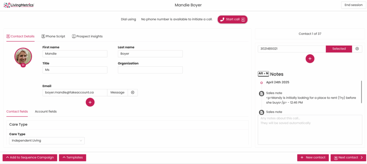The width and height of the screenshot is (367, 164).
Task: Open the Prospect insights tab
Action: click(87, 36)
